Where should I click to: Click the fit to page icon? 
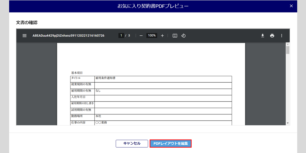coord(175,36)
